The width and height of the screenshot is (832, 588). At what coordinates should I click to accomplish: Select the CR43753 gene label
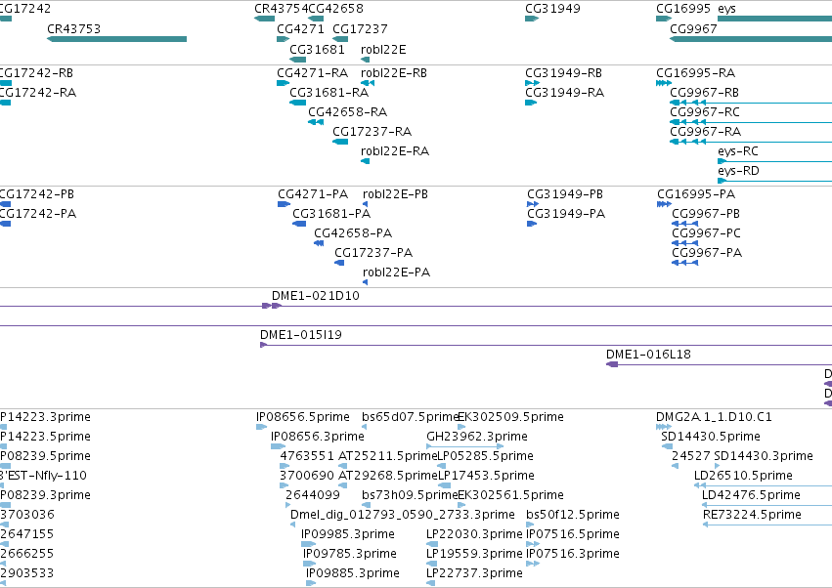tap(73, 29)
